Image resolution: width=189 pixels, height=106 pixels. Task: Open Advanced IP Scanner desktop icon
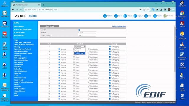tap(182, 56)
